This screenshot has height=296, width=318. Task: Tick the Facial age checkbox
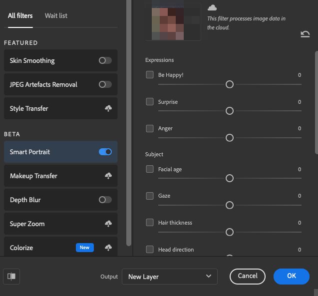click(x=150, y=169)
